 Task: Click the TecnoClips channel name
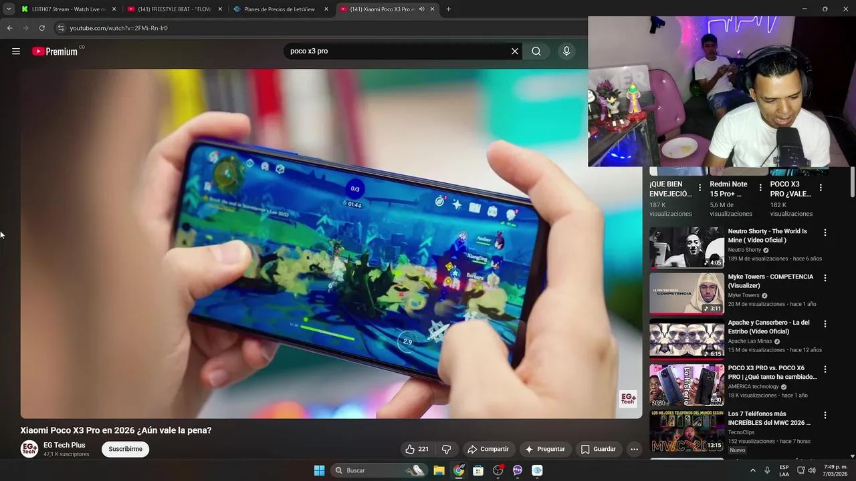pos(741,432)
